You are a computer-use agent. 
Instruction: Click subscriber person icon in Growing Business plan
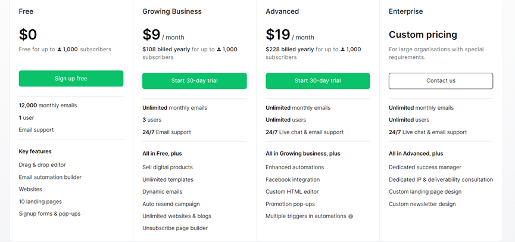[219, 49]
